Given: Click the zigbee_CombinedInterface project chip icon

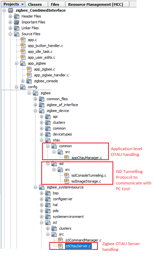Looking at the screenshot, I should click(10, 10).
